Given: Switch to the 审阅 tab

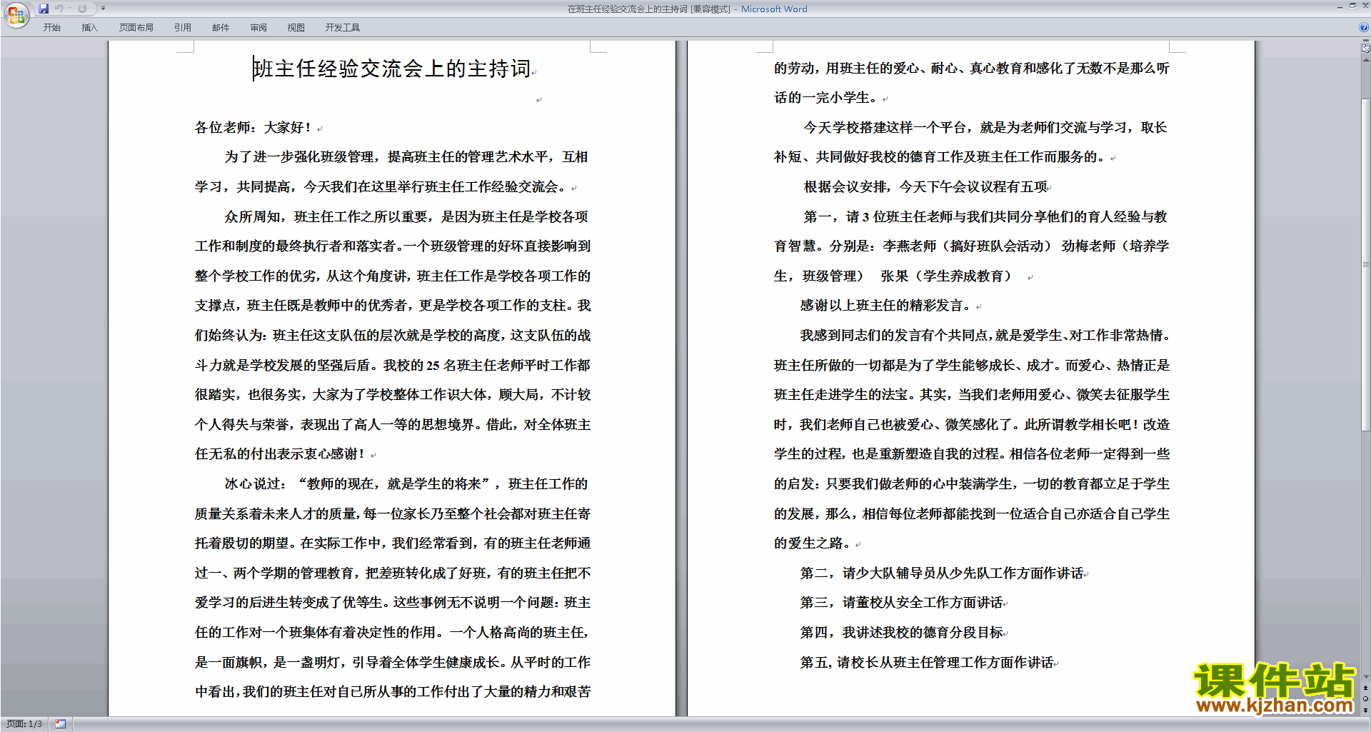Looking at the screenshot, I should 258,28.
